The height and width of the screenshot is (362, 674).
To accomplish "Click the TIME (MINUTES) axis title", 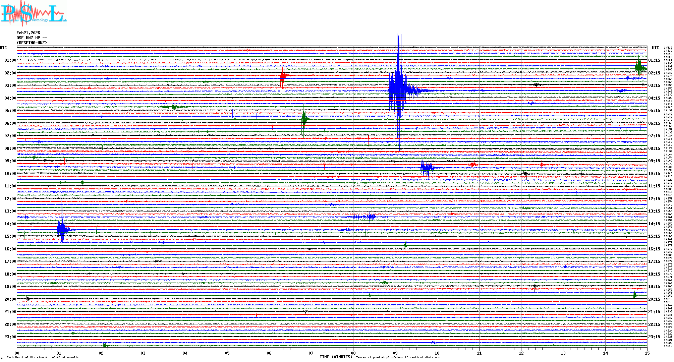I will (336, 357).
